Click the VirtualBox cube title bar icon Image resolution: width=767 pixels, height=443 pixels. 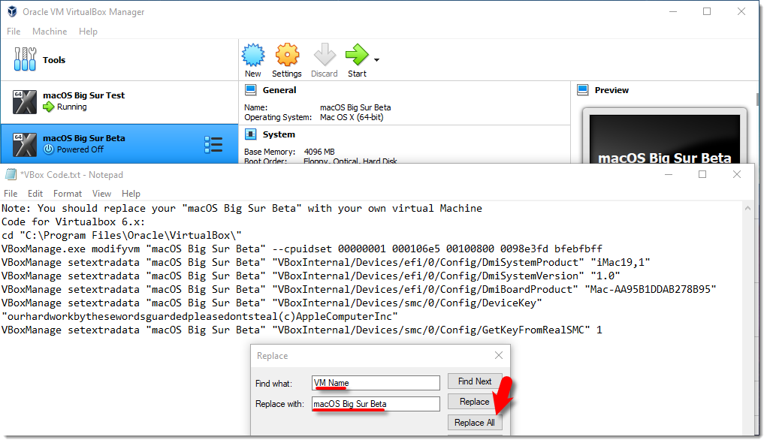[x=12, y=11]
